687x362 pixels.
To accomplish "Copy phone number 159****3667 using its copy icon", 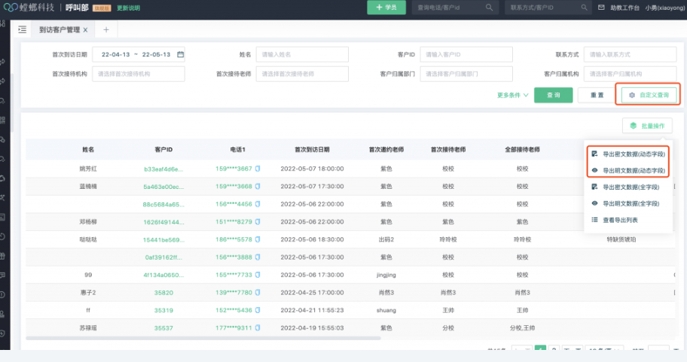I will click(x=258, y=169).
